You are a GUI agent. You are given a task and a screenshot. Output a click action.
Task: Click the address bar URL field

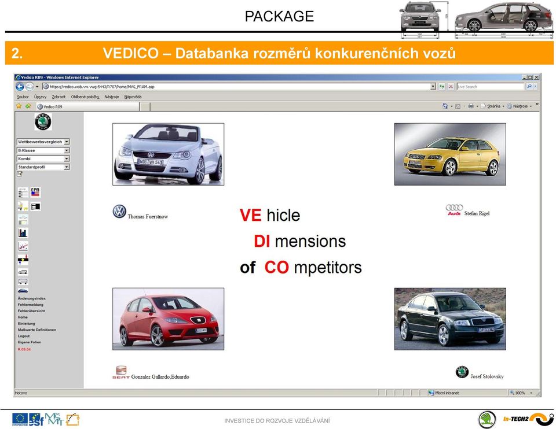[236, 86]
